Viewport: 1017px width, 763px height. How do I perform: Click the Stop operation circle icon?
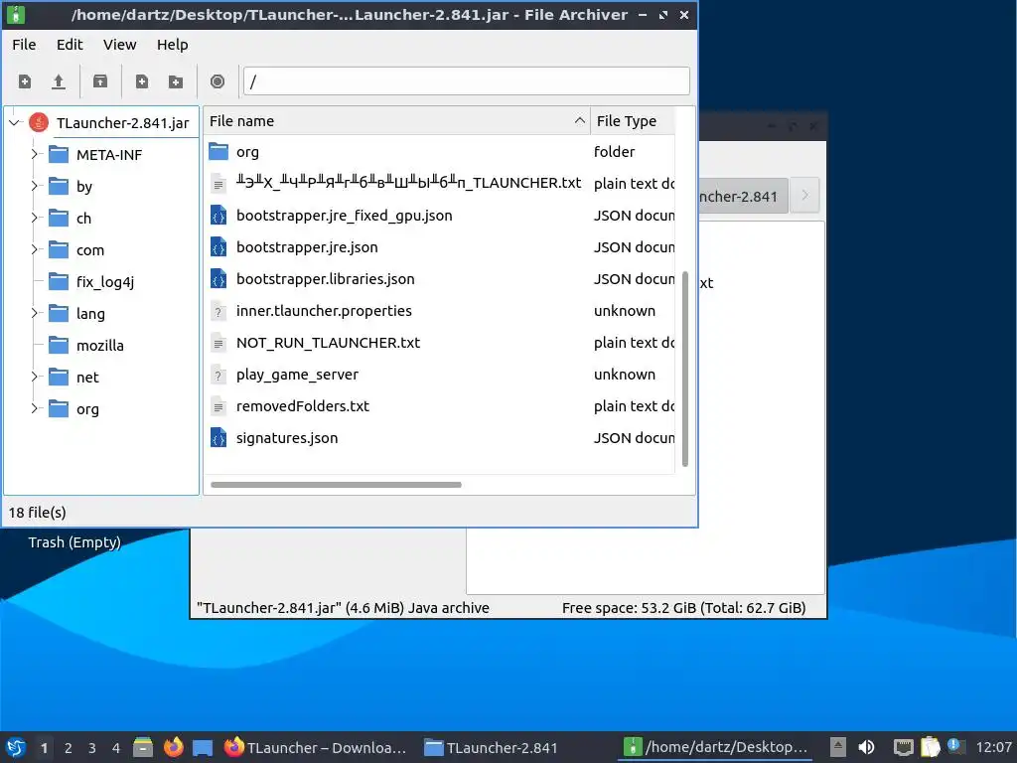pos(218,81)
